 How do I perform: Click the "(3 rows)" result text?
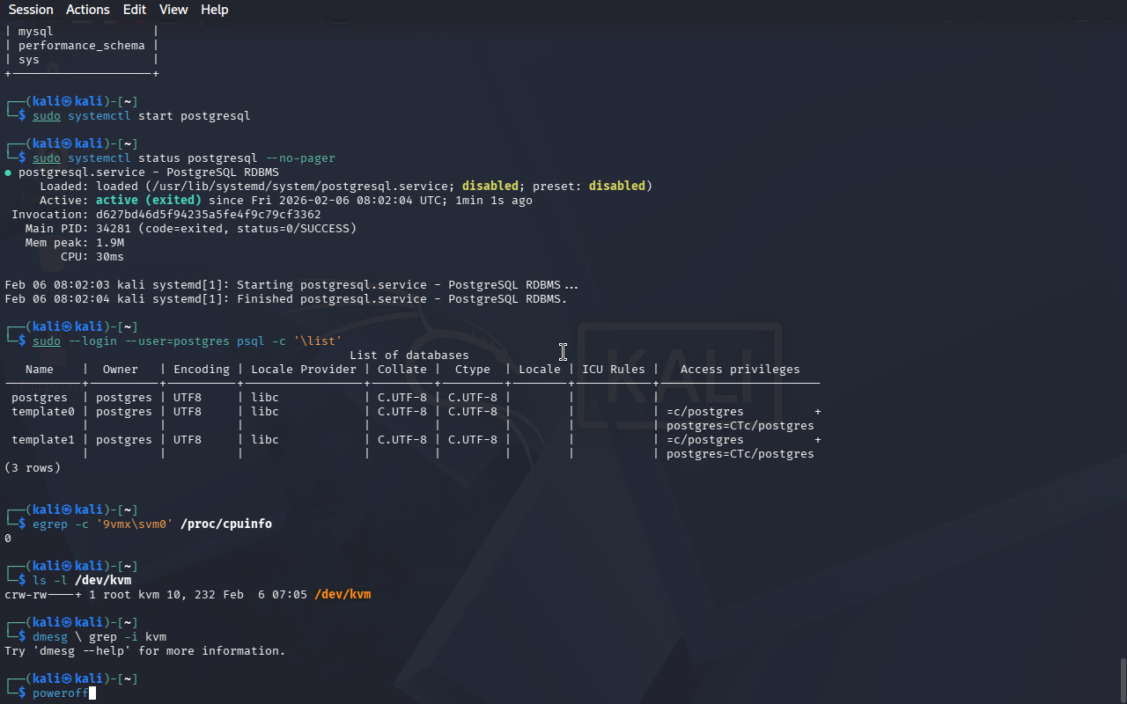[x=33, y=468]
